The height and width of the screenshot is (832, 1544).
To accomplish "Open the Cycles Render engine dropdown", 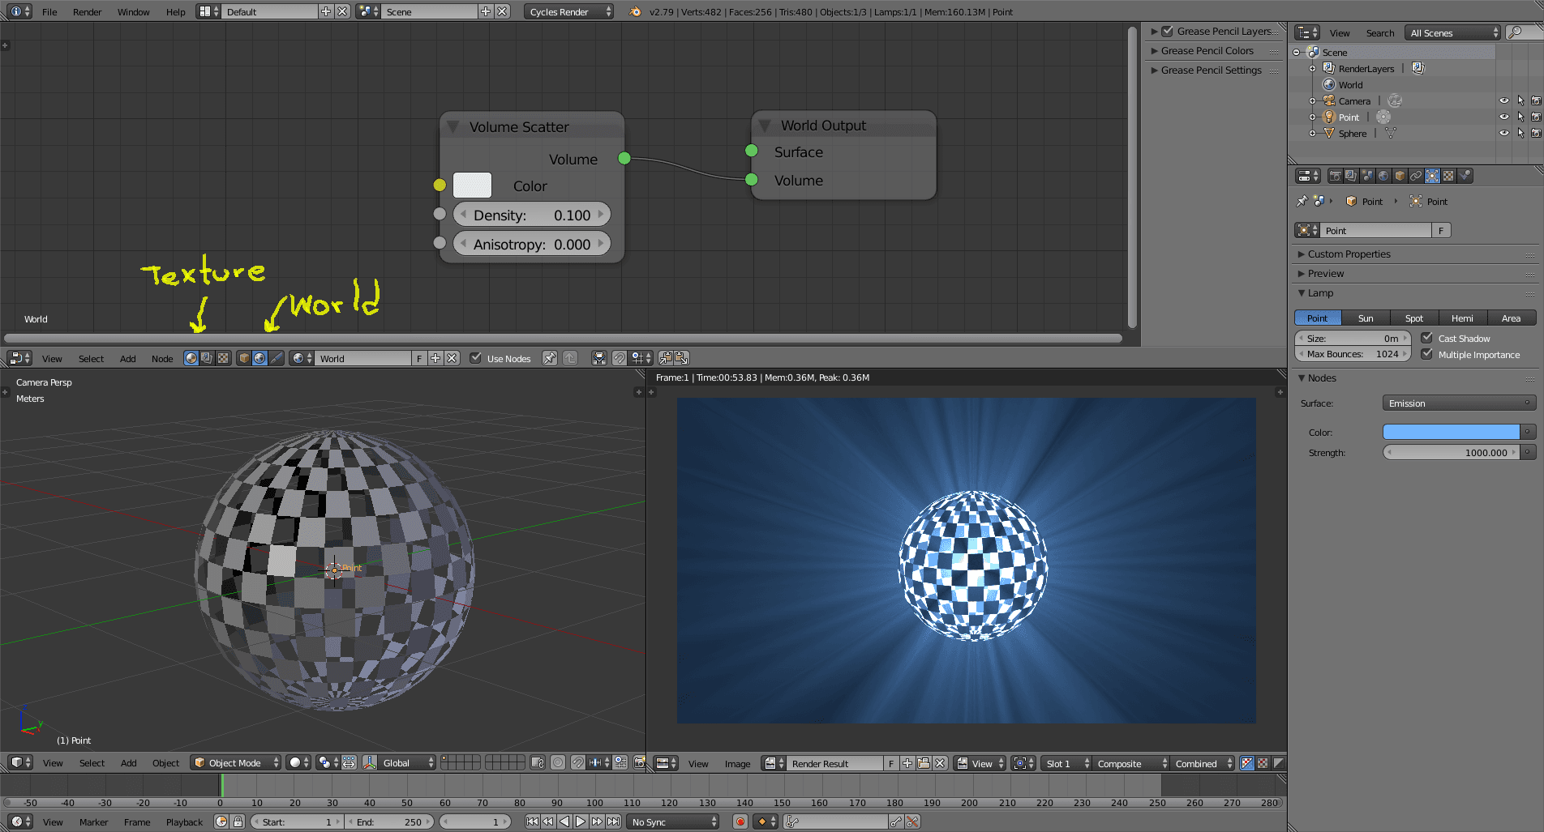I will (569, 11).
